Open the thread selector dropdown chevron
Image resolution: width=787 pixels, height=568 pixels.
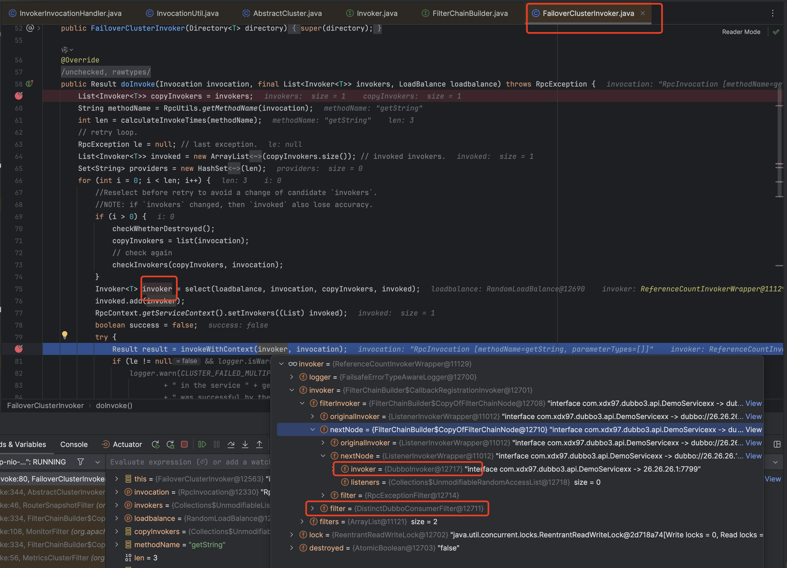98,462
